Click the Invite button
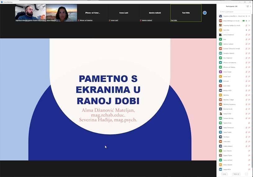Screen dimensions: 253x177 (x=224, y=174)
